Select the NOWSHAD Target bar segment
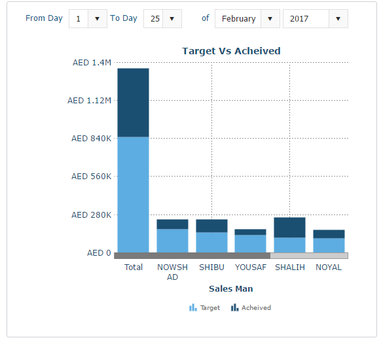This screenshot has width=381, height=342. click(172, 241)
